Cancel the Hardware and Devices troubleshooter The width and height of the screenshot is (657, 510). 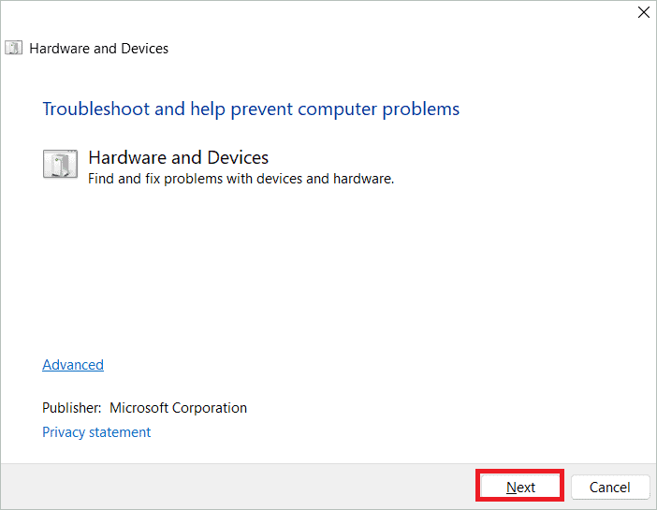[x=609, y=487]
